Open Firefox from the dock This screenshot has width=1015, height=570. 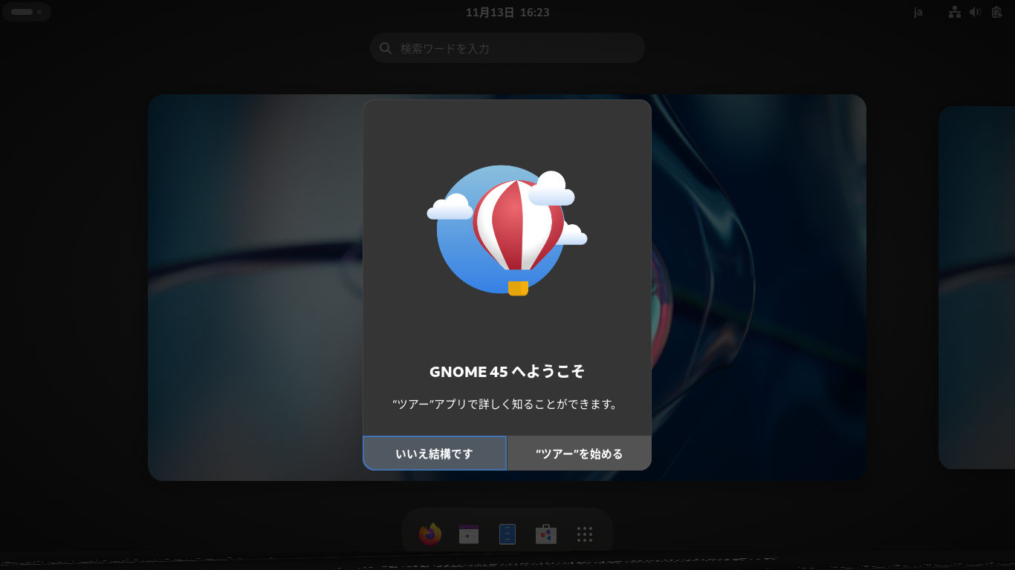[430, 534]
